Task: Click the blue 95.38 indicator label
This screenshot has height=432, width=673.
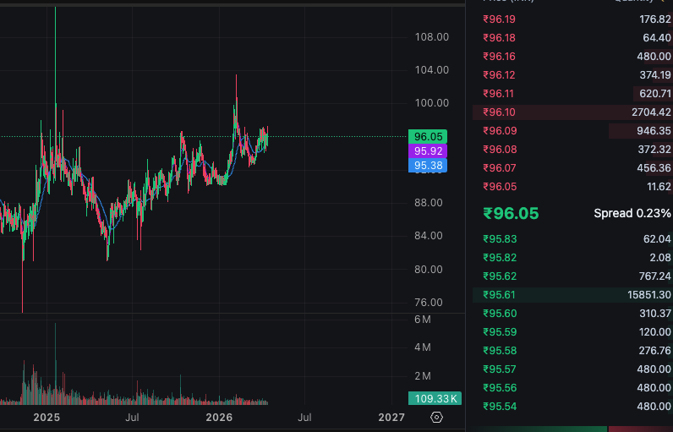Action: (x=428, y=166)
